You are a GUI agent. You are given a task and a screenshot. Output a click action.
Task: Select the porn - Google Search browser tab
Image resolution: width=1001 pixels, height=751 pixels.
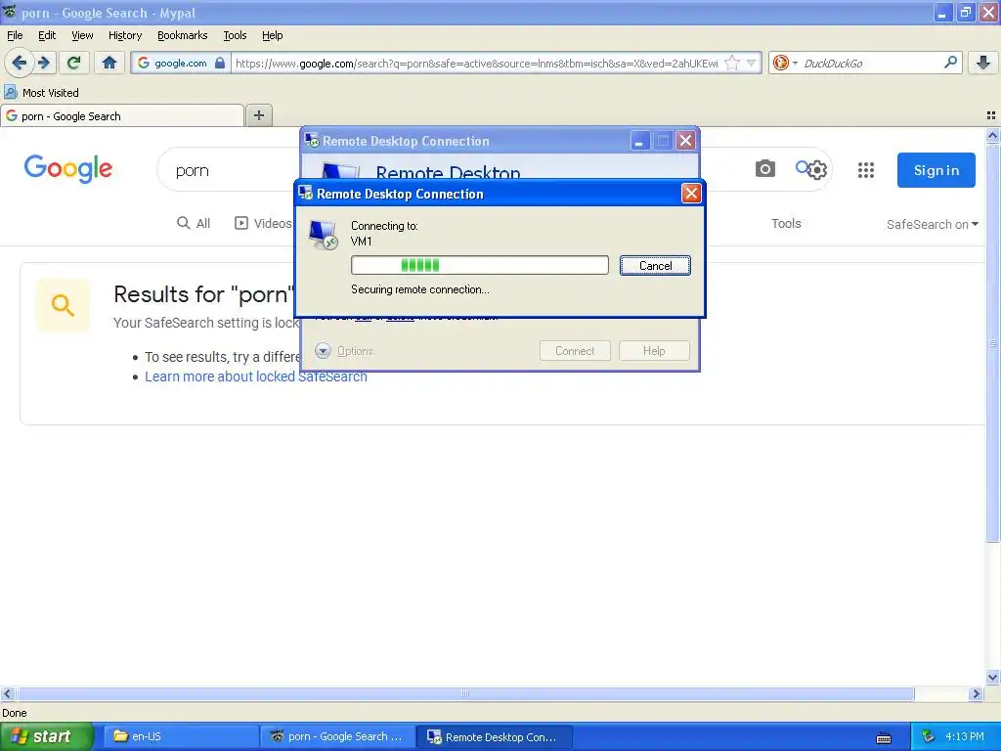pyautogui.click(x=122, y=115)
